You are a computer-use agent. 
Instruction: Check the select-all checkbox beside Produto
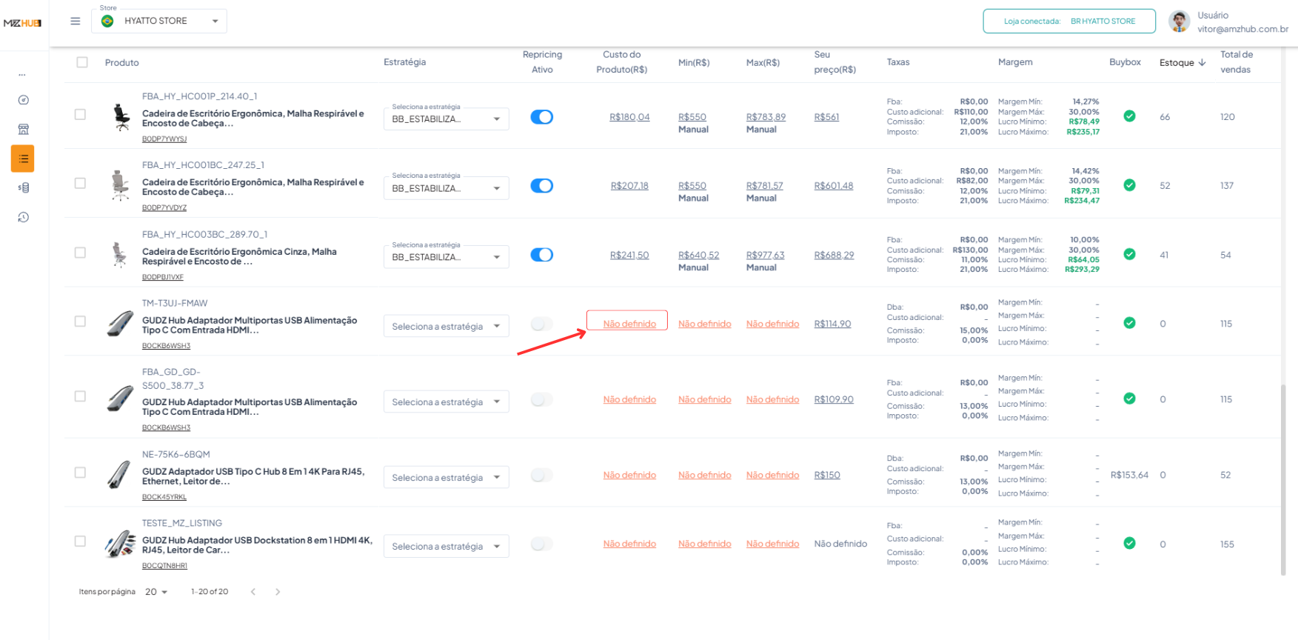pos(82,63)
